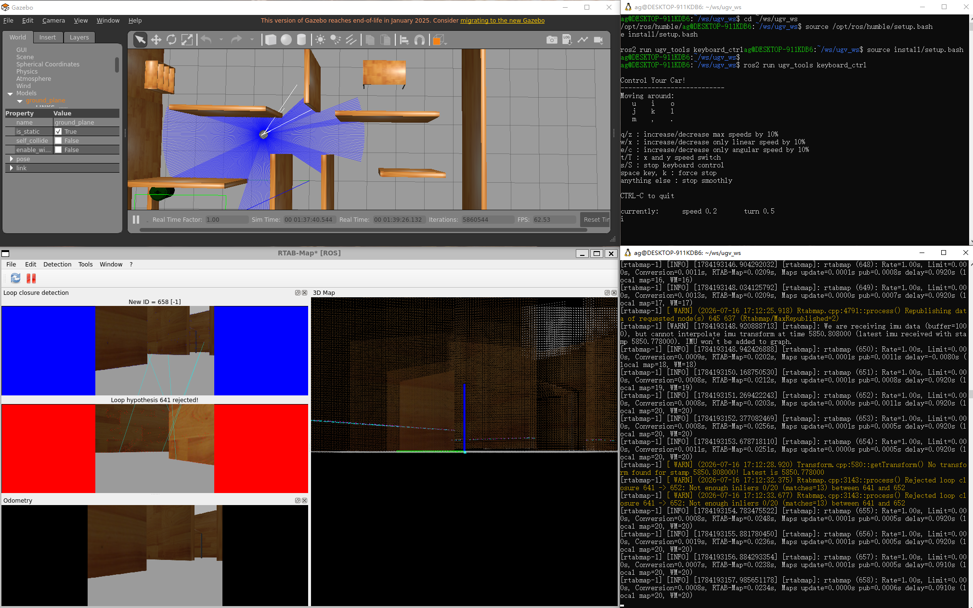
Task: Open the Gazebo Camera menu
Action: tap(53, 20)
